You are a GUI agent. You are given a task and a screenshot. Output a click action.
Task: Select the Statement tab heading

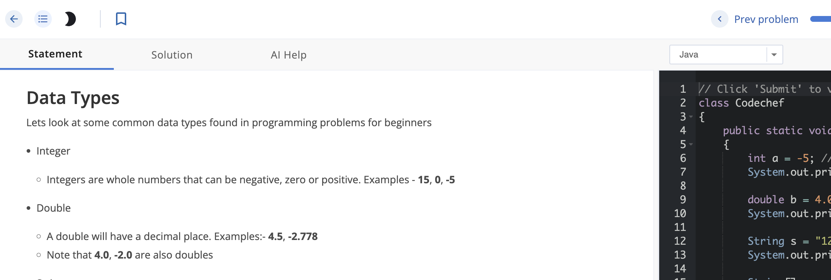[x=55, y=53]
